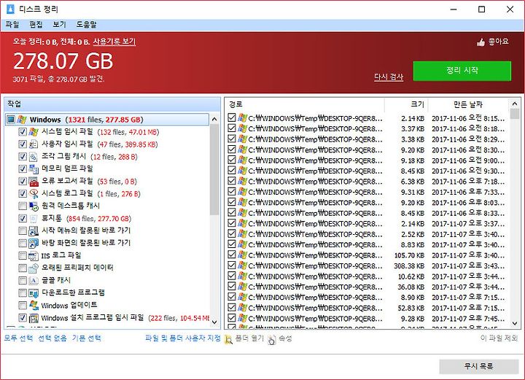Click the 모두 선택 link
This screenshot has height=380, width=525.
coord(18,338)
